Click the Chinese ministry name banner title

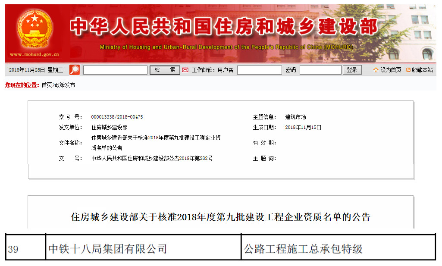tap(224, 27)
